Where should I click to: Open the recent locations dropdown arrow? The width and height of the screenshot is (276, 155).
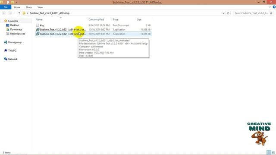(x=14, y=13)
